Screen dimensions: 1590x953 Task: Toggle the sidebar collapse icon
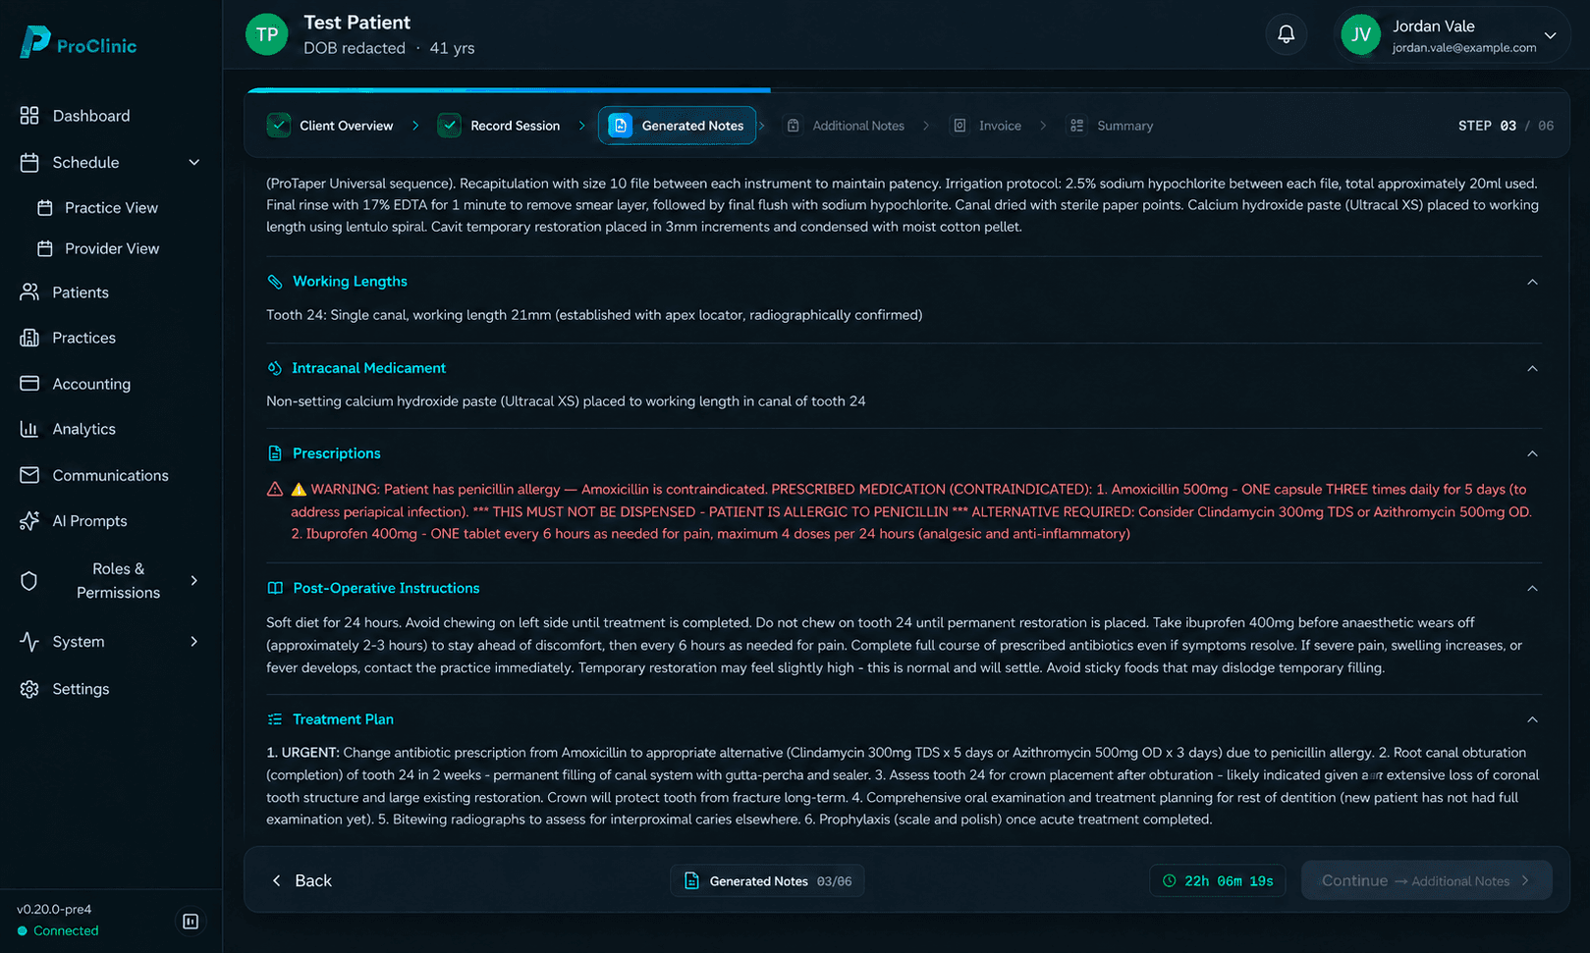[191, 922]
